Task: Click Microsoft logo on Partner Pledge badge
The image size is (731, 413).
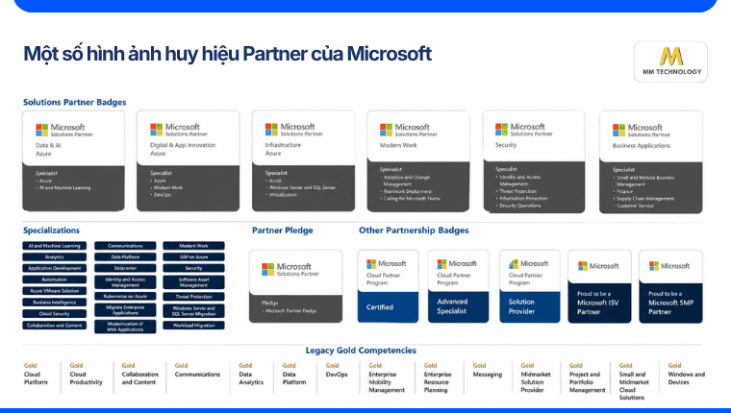Action: coord(267,269)
